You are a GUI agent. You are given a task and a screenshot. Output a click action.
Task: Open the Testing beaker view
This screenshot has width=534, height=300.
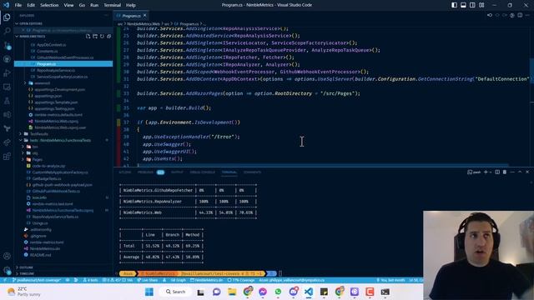(7, 101)
